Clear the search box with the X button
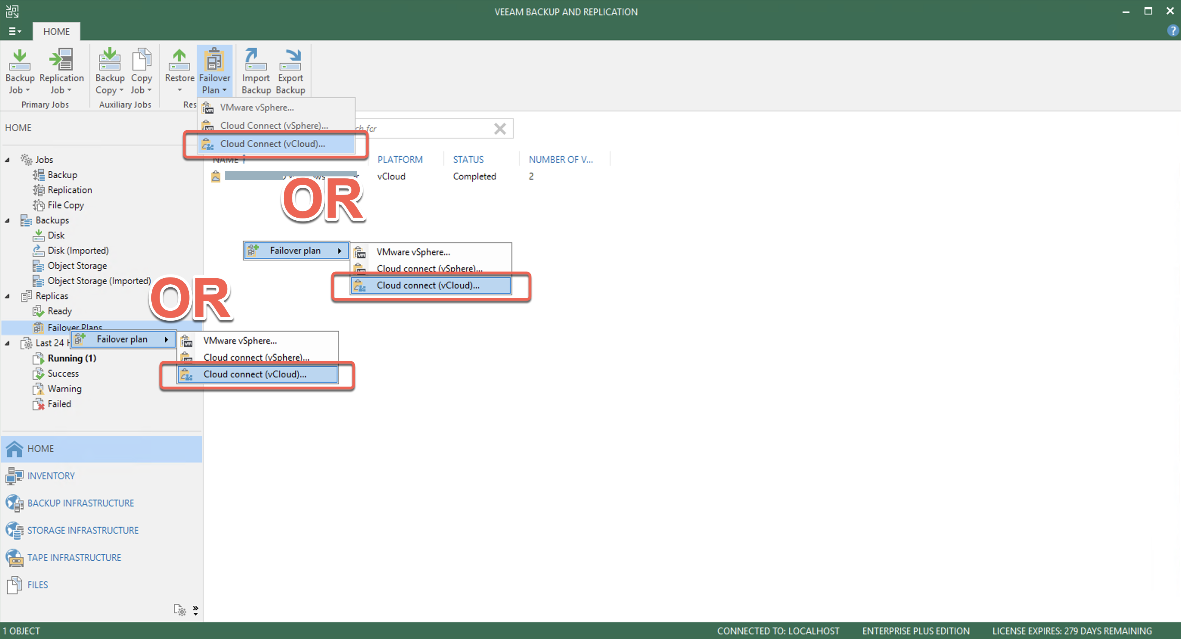This screenshot has height=639, width=1181. (500, 128)
